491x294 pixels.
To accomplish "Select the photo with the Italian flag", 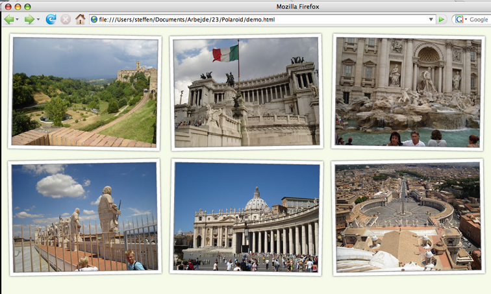I will (246, 92).
